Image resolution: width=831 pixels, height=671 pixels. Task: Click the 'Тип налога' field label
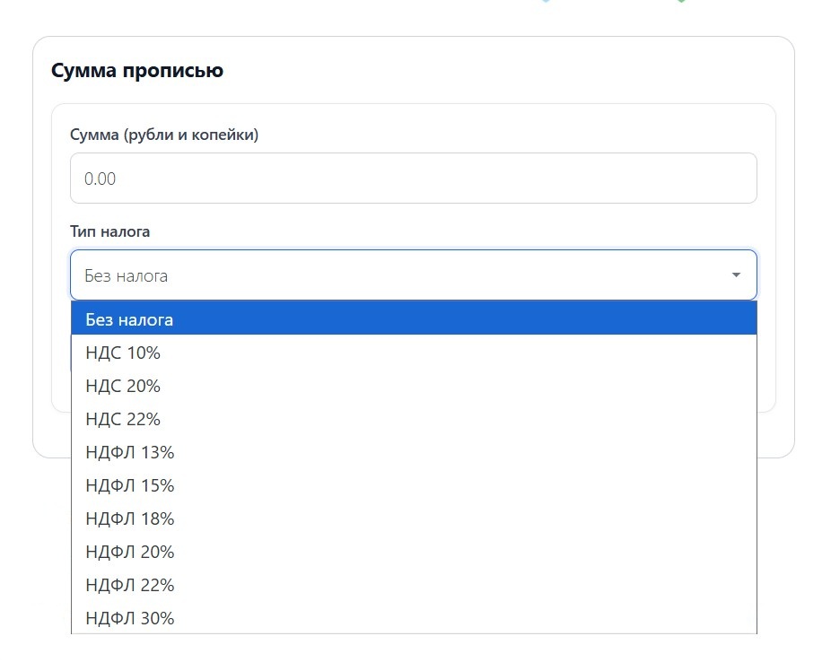[x=110, y=231]
